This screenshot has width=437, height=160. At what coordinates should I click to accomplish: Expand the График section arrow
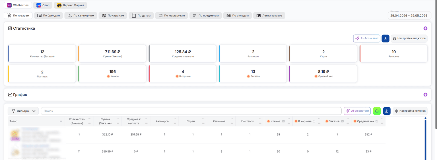425,95
